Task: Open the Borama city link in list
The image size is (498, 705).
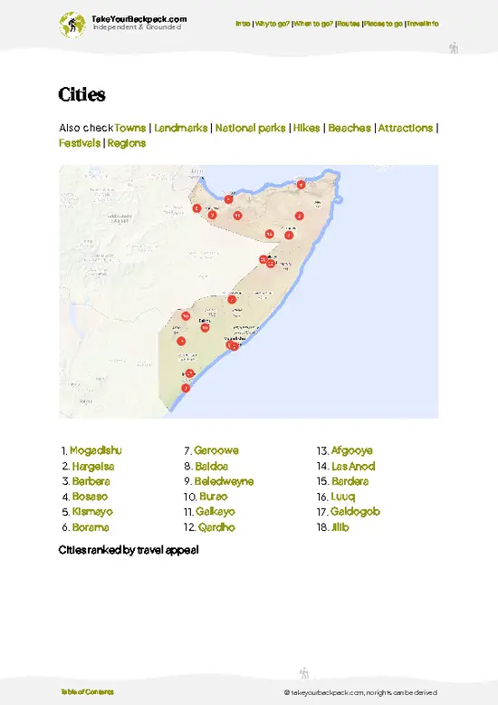Action: click(x=91, y=527)
